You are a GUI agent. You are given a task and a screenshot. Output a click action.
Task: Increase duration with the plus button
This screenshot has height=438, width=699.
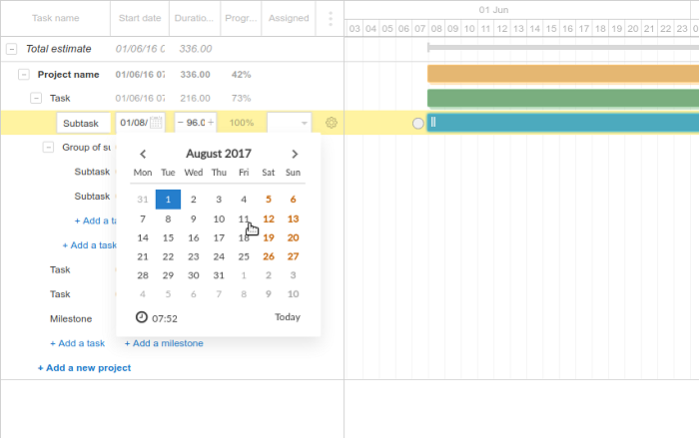click(211, 123)
